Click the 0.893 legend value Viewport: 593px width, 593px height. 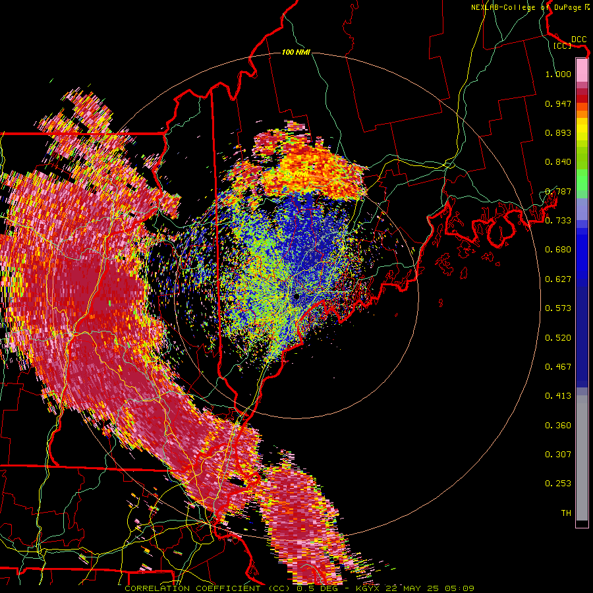pyautogui.click(x=558, y=132)
